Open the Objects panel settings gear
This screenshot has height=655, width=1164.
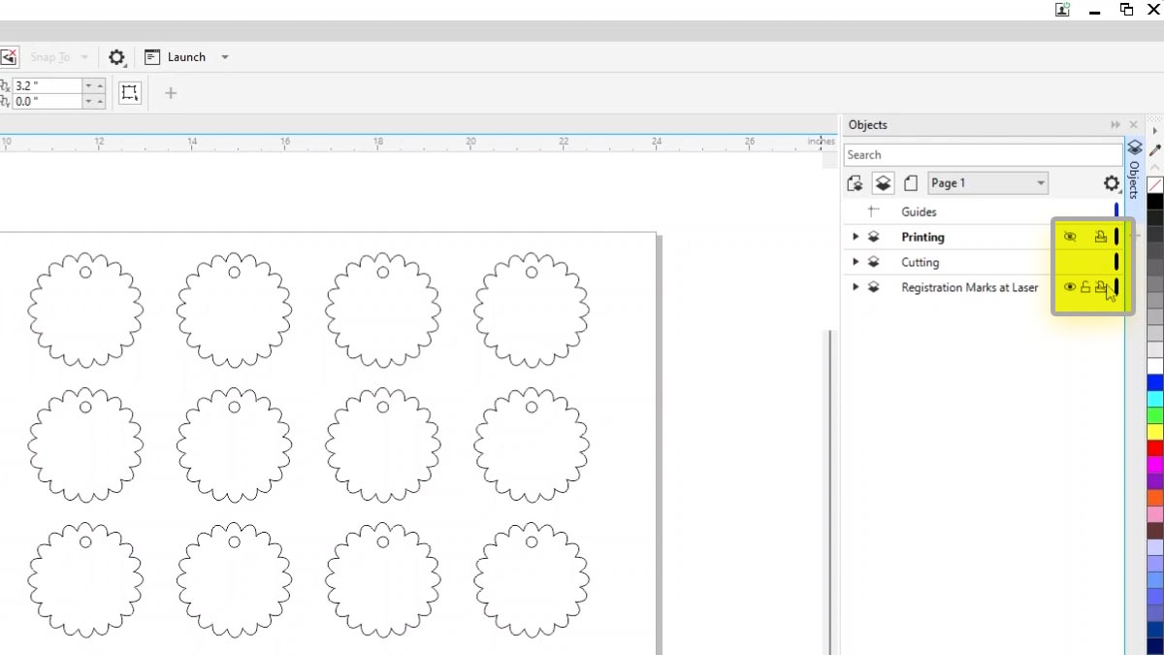pos(1112,183)
